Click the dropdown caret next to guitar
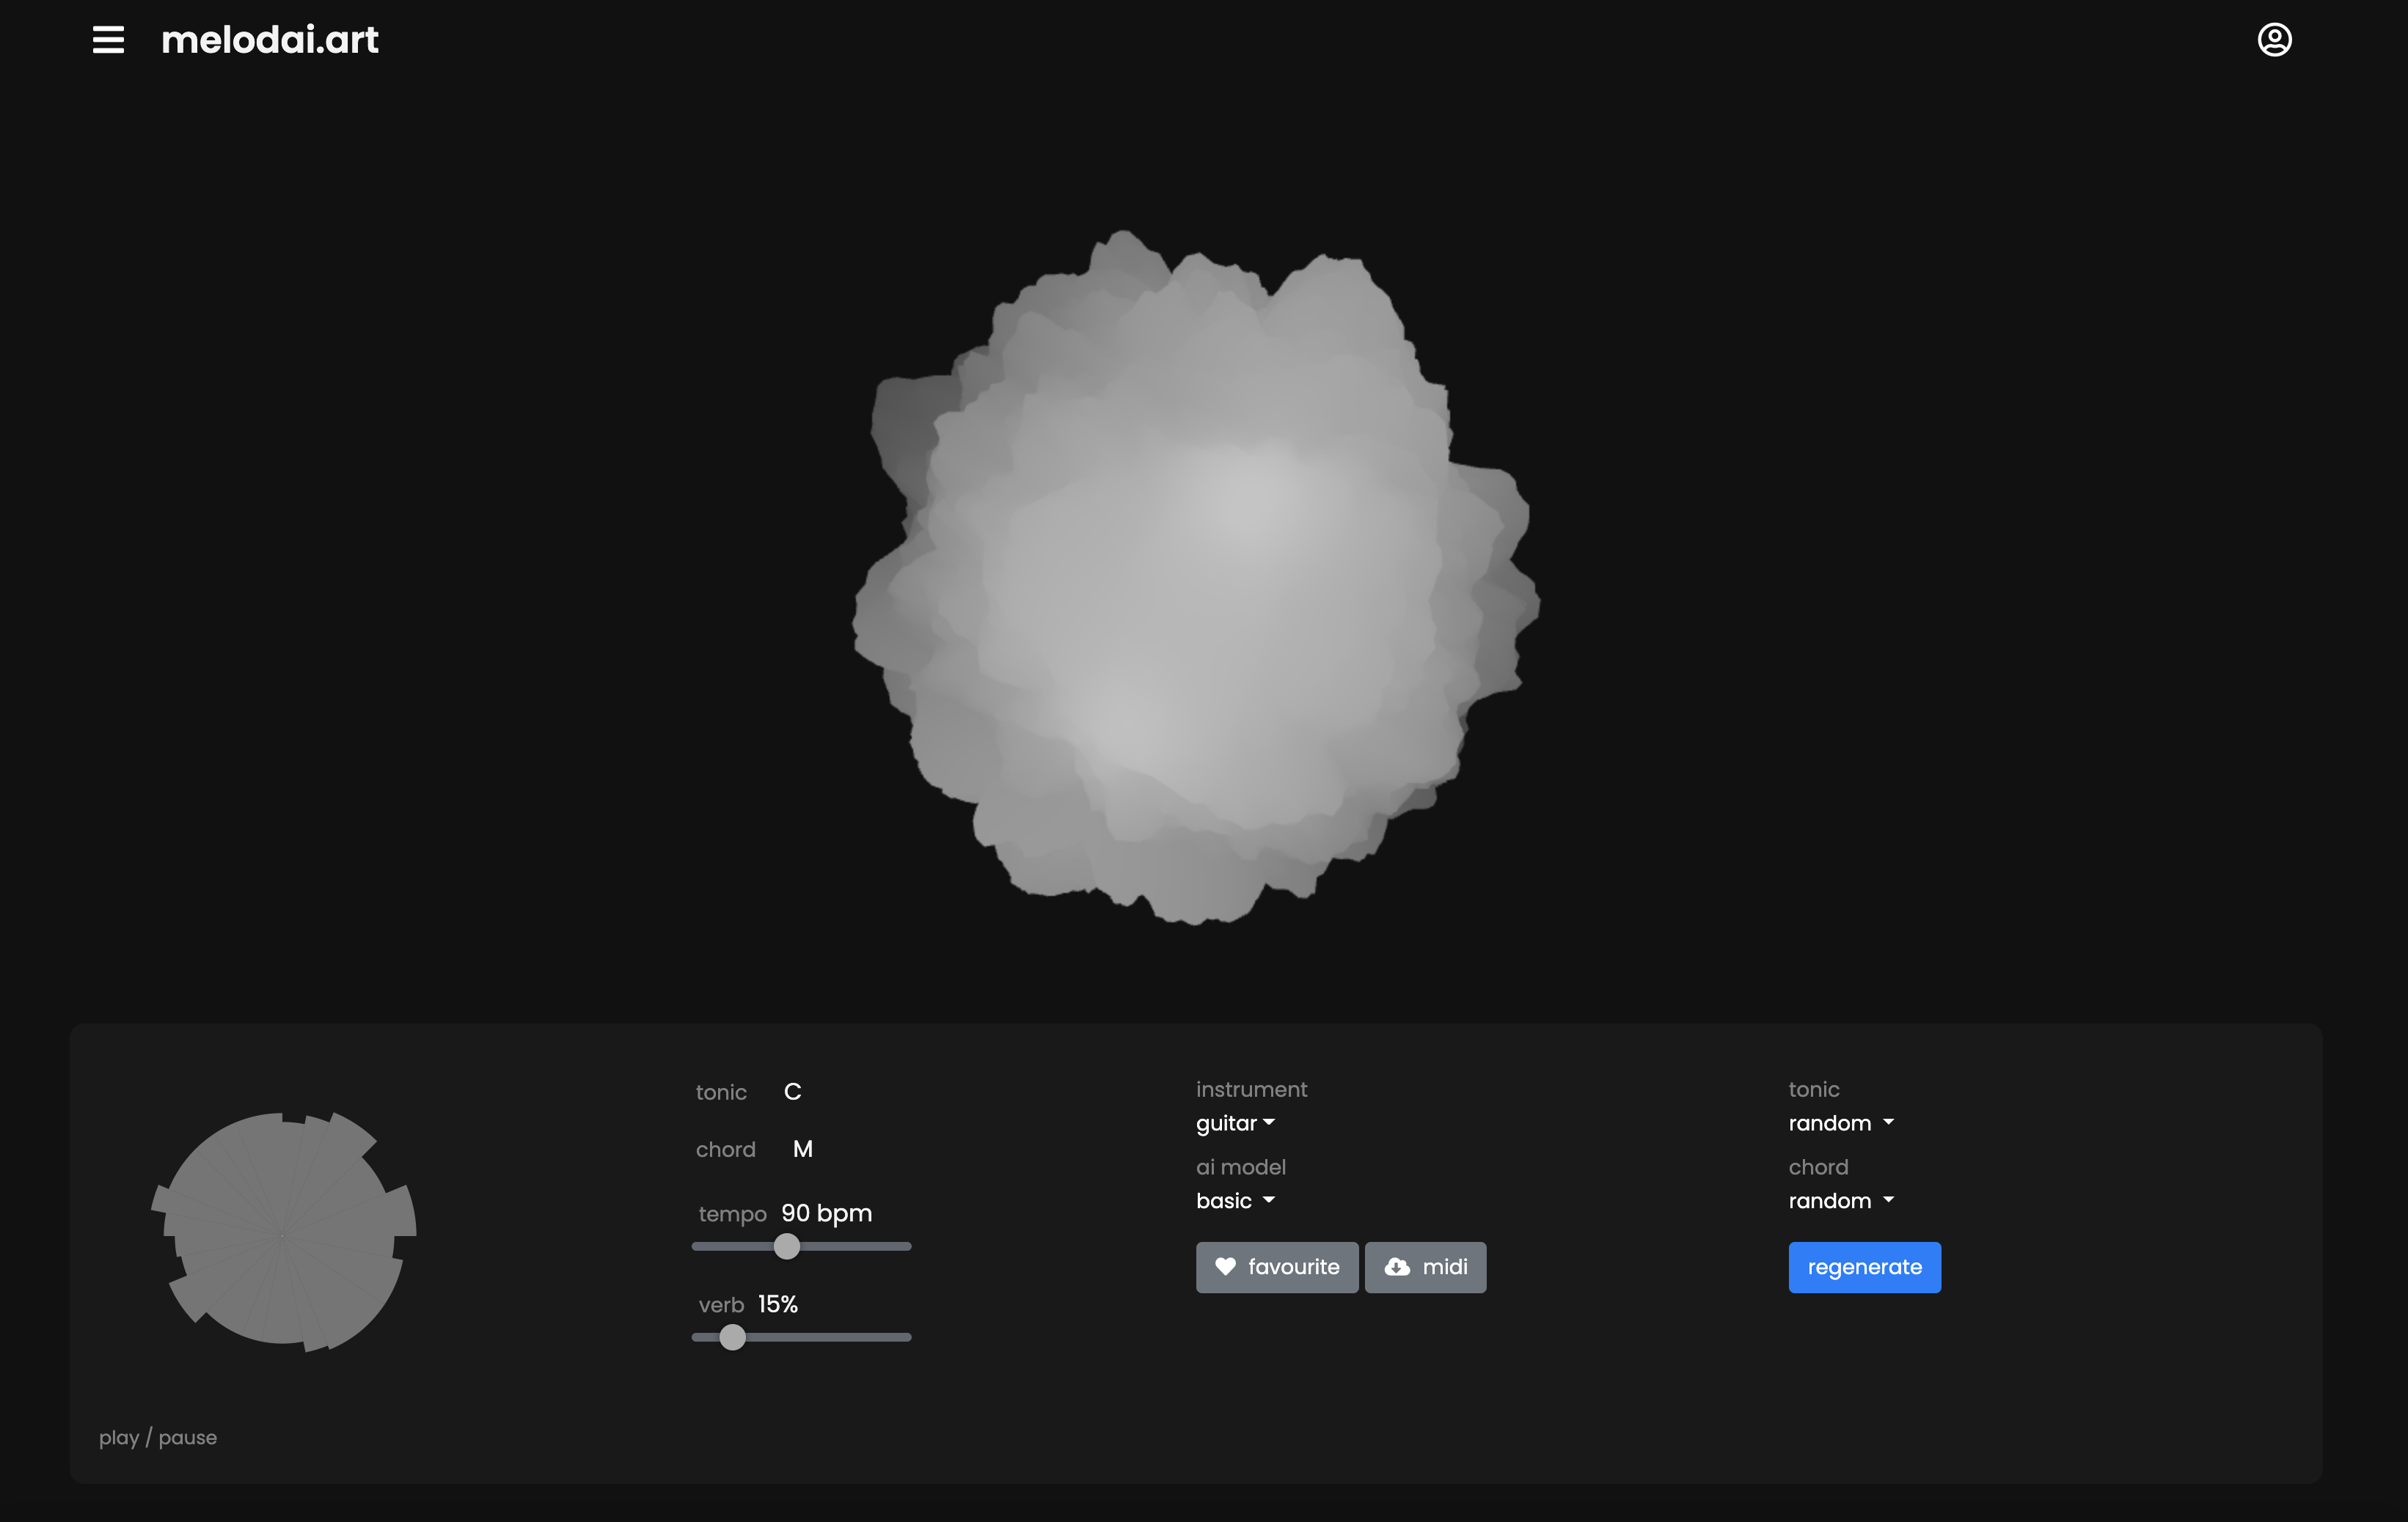 tap(1269, 1122)
